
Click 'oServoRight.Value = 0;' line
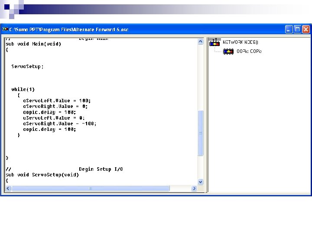tap(55, 107)
